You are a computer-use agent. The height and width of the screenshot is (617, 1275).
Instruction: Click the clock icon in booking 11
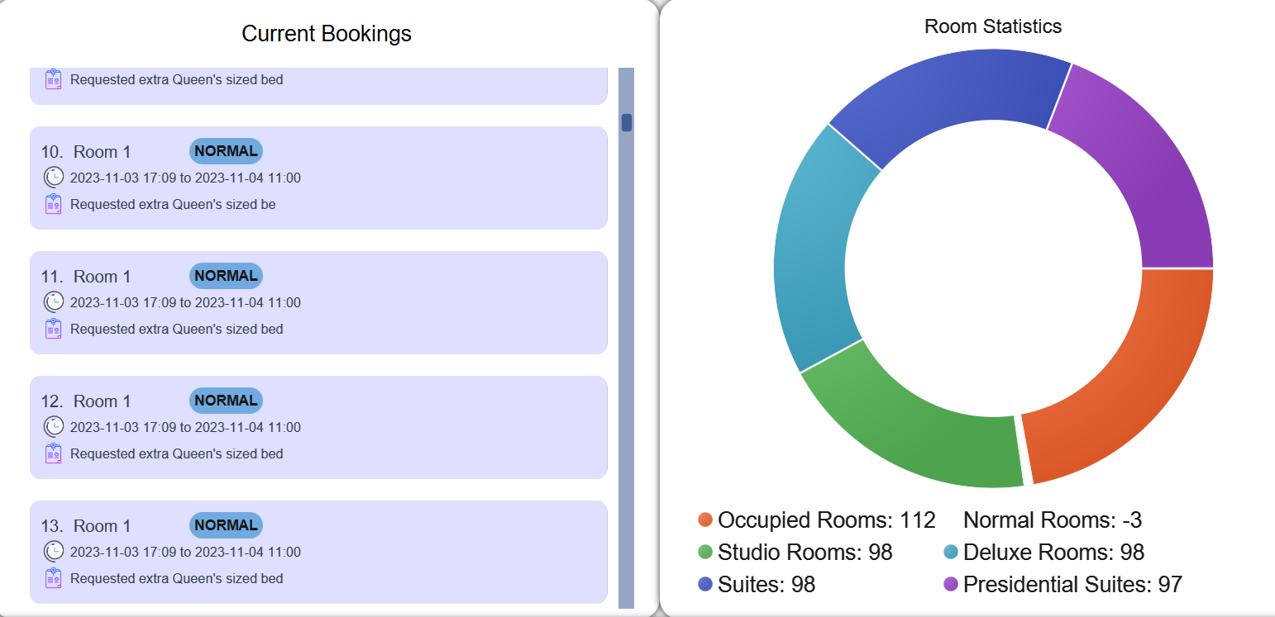(x=54, y=301)
